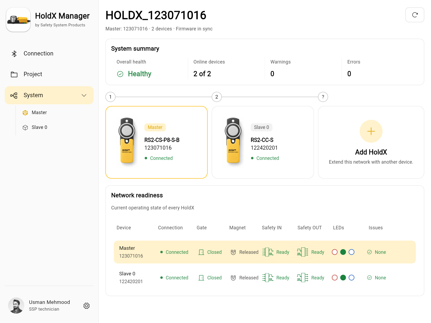Open the Slave 0 device card RS2-CC-S
The image size is (431, 323).
263,142
